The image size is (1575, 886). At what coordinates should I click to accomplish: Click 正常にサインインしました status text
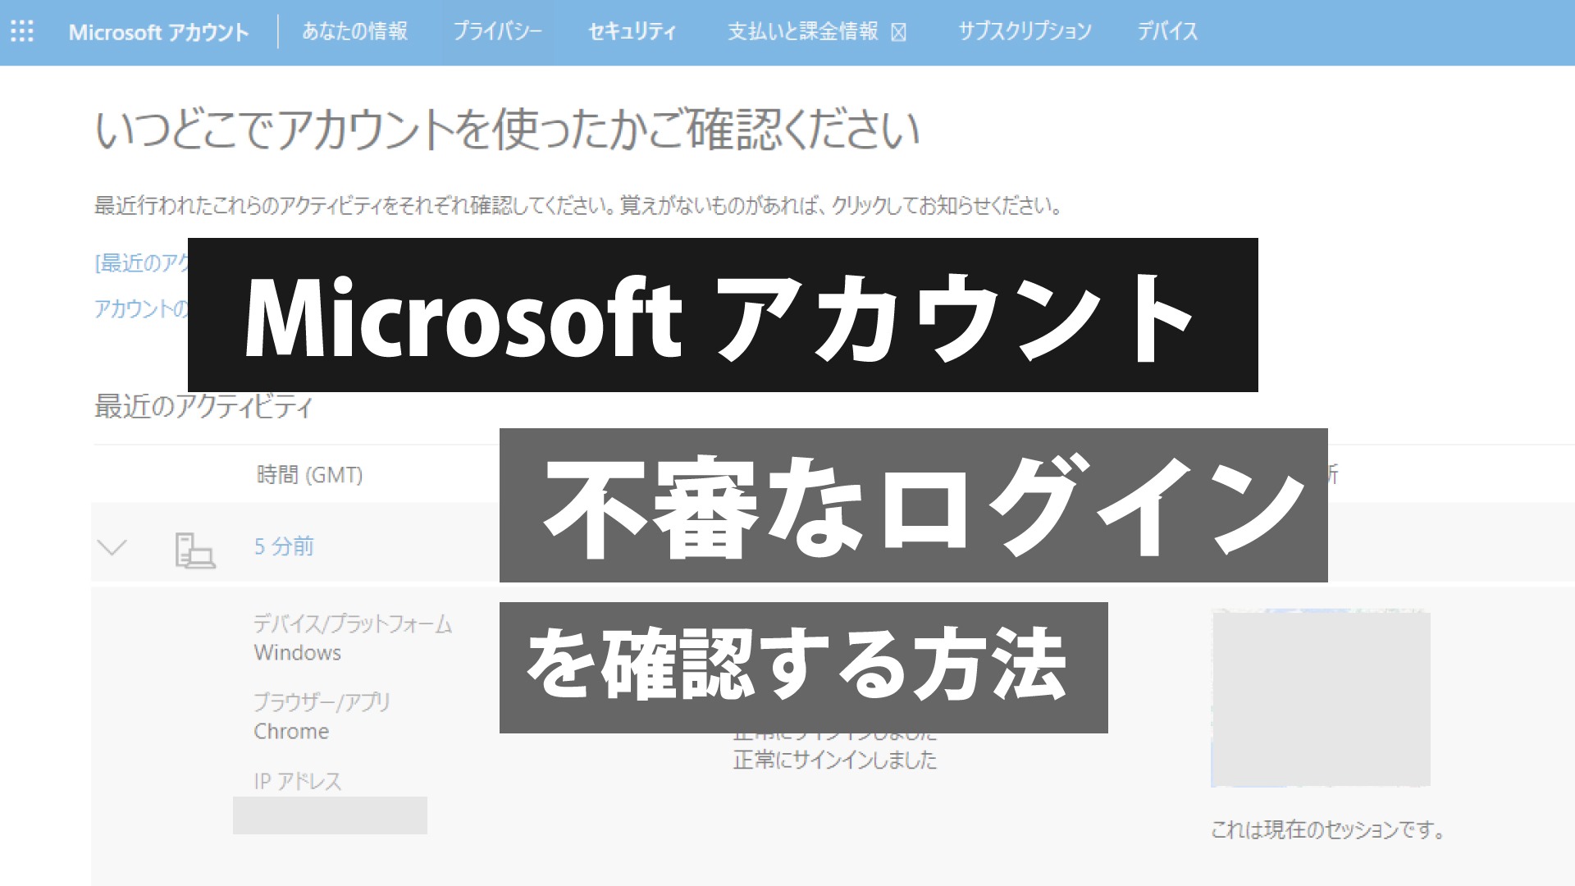[x=835, y=760]
